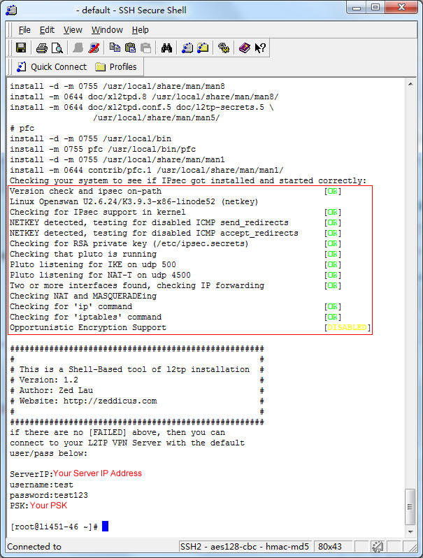Screen dimensions: 423x558
Task: Click 'Checking for IPsec support in kernel'
Action: pyautogui.click(x=98, y=212)
